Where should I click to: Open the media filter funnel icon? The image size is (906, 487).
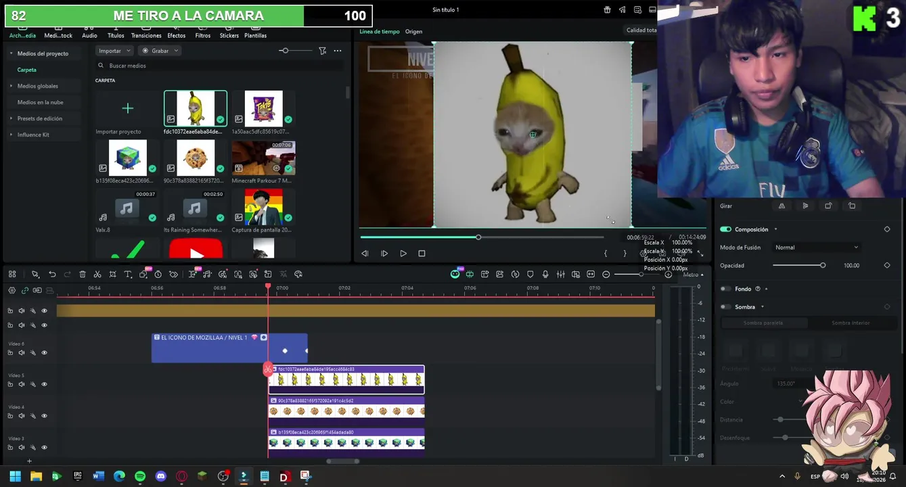click(323, 51)
